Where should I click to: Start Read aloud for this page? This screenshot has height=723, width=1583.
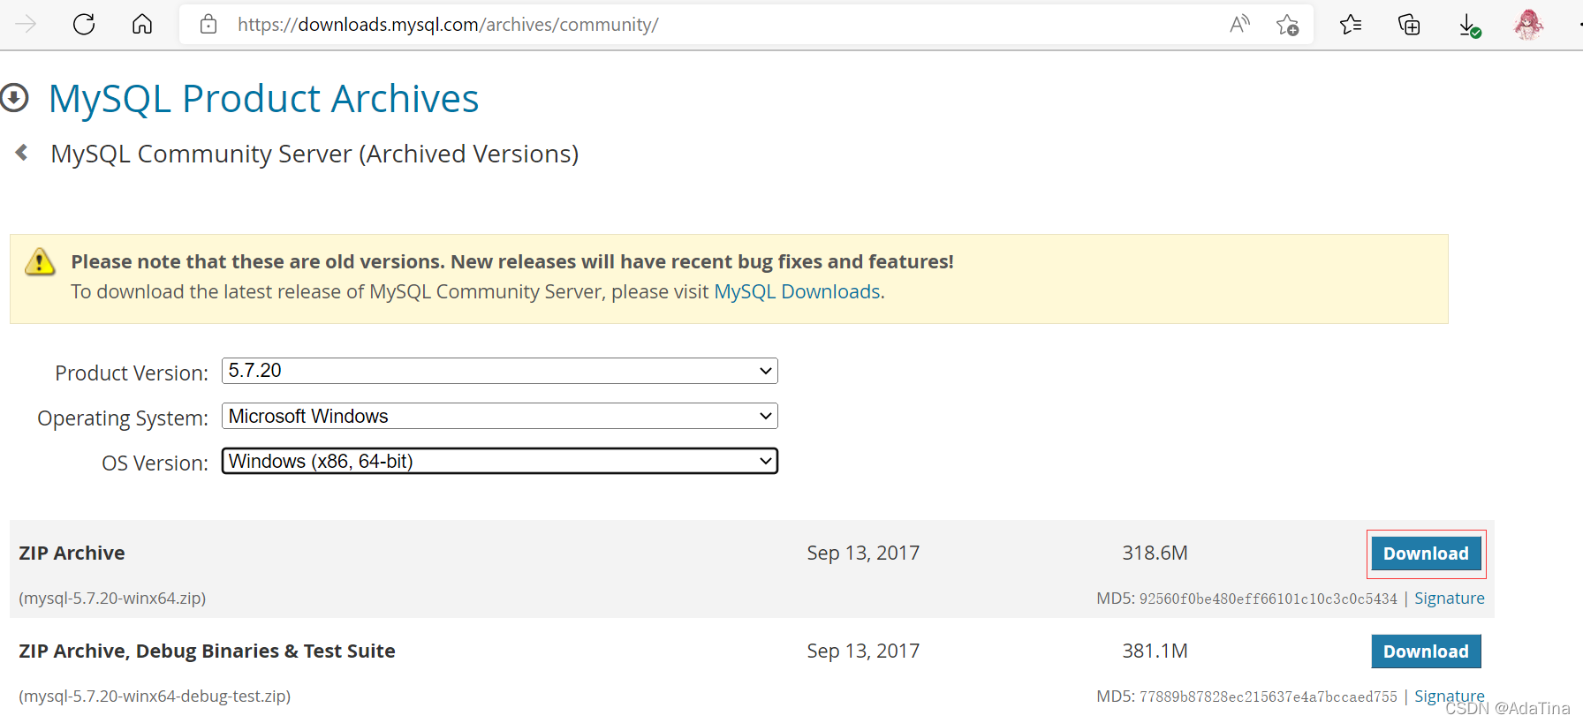1239,24
